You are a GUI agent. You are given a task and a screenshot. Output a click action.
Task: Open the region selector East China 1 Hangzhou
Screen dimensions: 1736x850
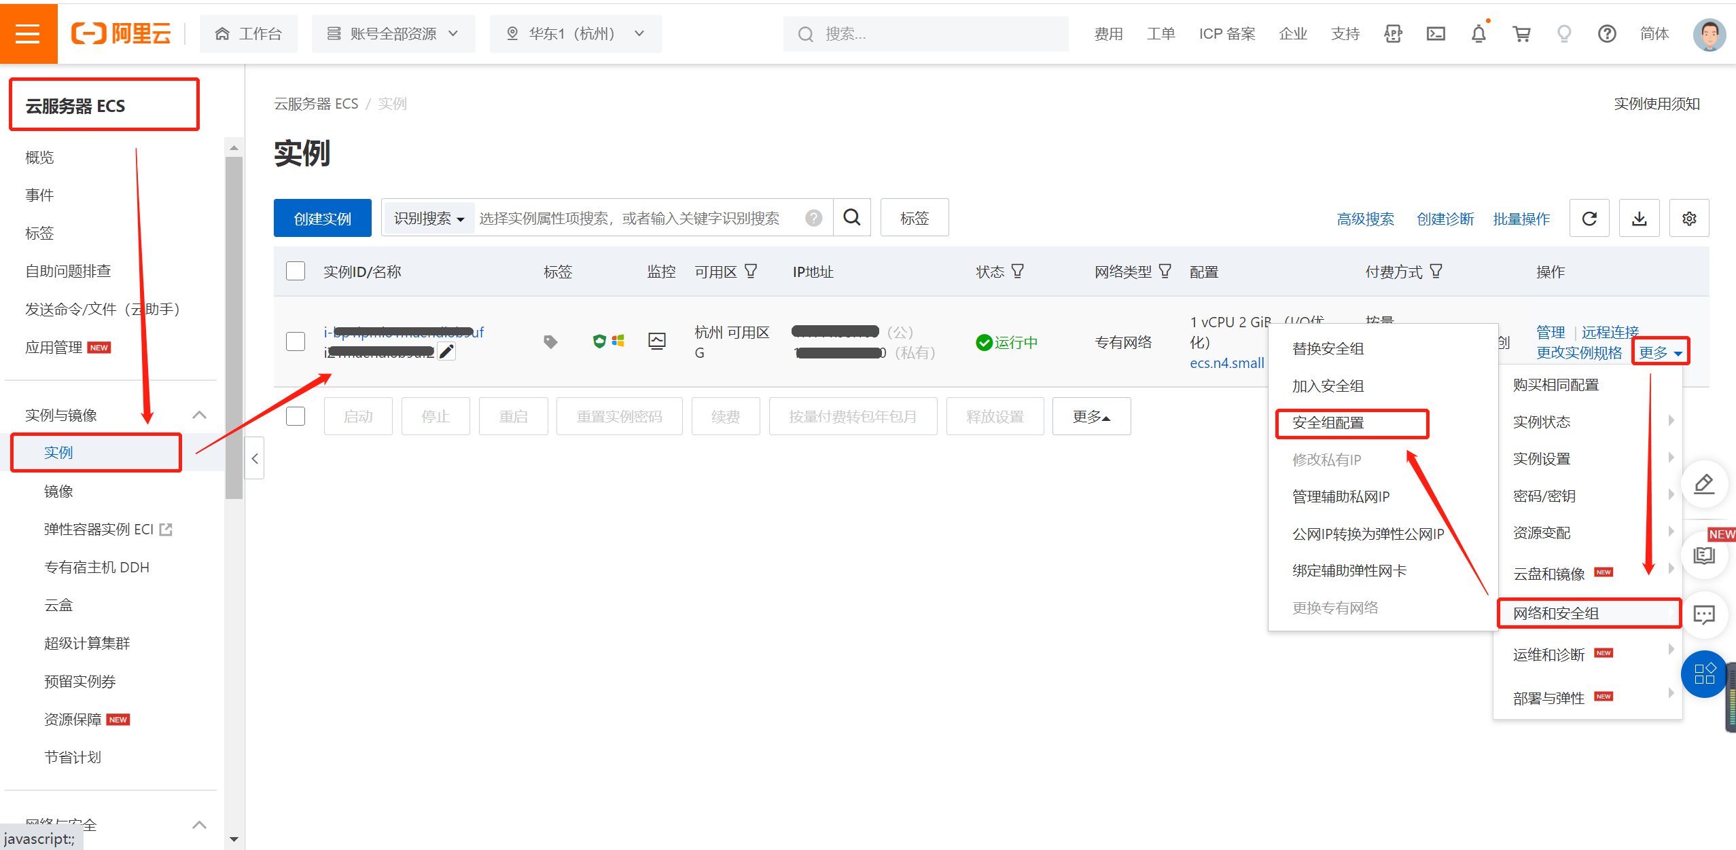[575, 33]
